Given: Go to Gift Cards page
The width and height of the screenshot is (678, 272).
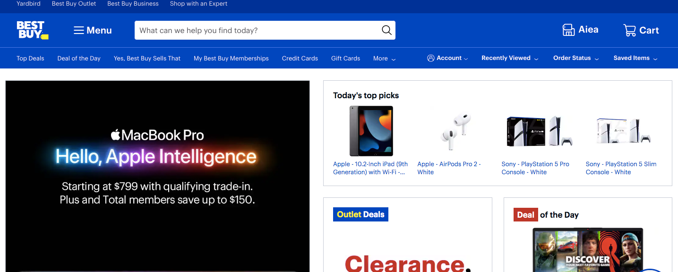Looking at the screenshot, I should (x=345, y=59).
